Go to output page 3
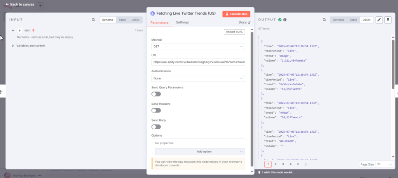The width and height of the screenshot is (398, 178). [283, 164]
